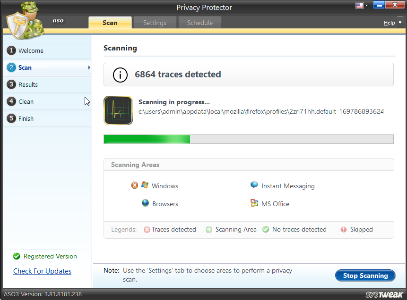Click the scanning progress monitor thumbnail
The image size is (407, 300).
(118, 110)
